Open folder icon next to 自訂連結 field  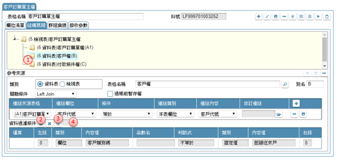pyautogui.click(x=279, y=114)
